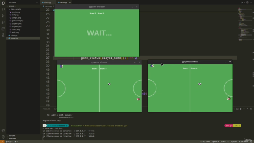The height and width of the screenshot is (143, 254).
Task: Select Python interpreter 3.12.6 in status bar
Action: 243,141
